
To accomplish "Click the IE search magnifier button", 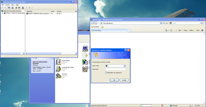I will coord(202,23).
